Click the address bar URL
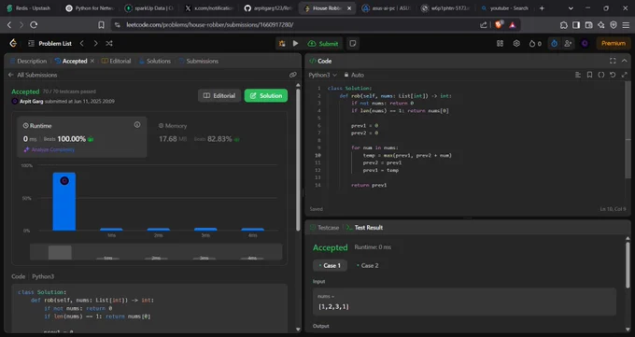Screen dimensions: 635x337 coord(210,24)
